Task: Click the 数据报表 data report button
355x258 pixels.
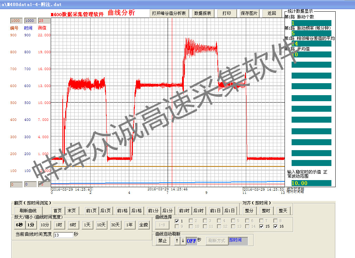Action: (x=203, y=13)
